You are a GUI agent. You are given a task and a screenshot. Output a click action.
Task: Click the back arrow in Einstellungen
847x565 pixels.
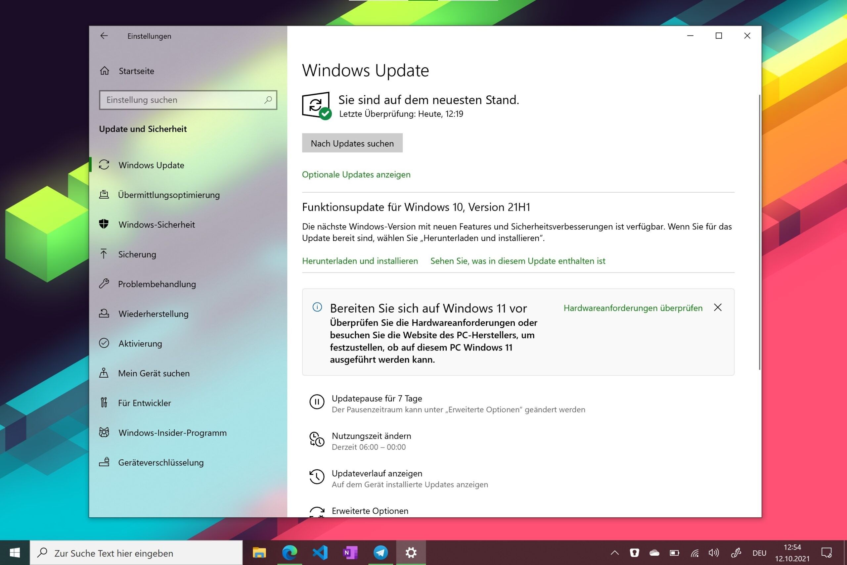[x=104, y=36]
